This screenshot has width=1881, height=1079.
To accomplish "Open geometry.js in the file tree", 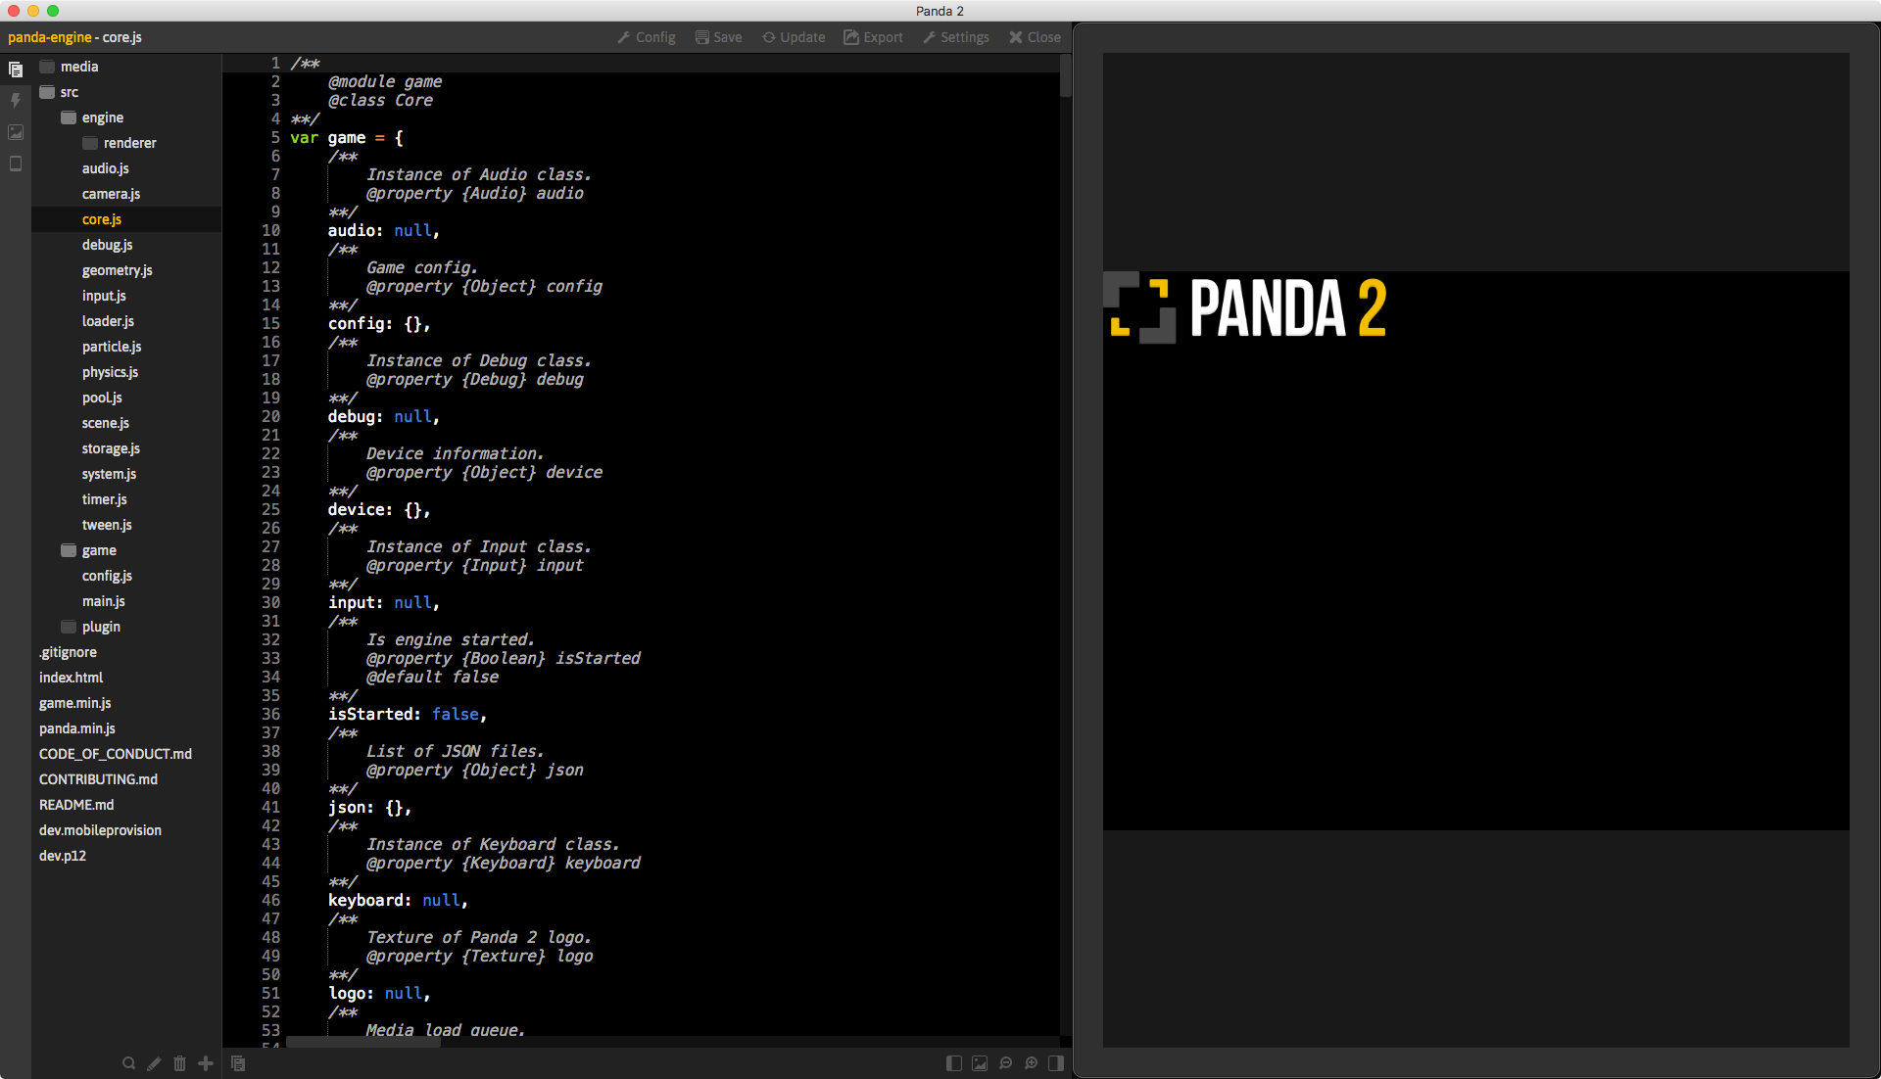I will coord(118,270).
